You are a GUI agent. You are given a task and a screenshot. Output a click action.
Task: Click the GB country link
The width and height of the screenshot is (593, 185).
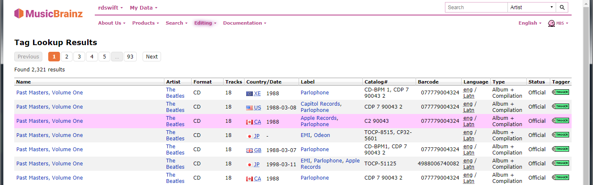[x=257, y=150]
